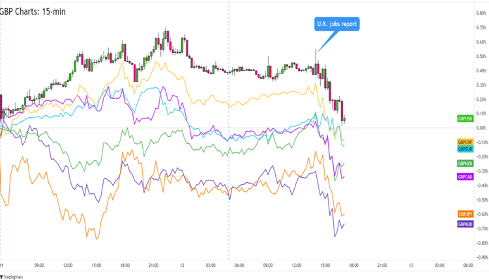Click the 0.50% price axis label
The height and width of the screenshot is (280, 489).
[482, 57]
